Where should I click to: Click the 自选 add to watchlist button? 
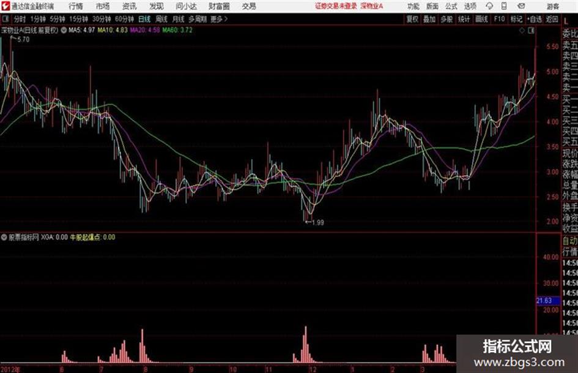(x=535, y=19)
